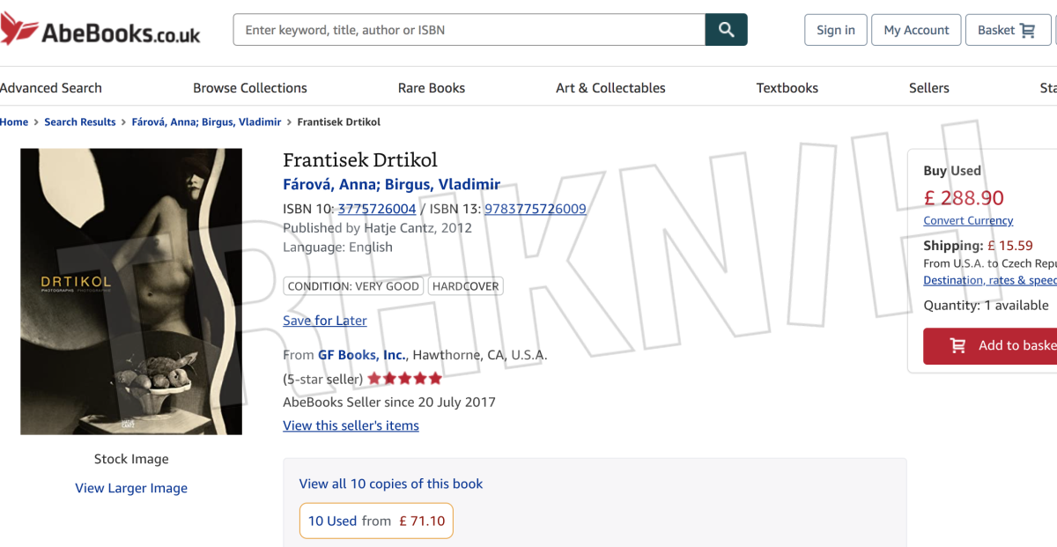
Task: Click Save for Later
Action: click(x=325, y=321)
